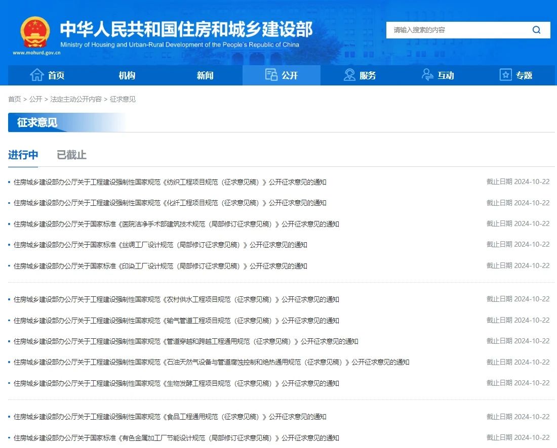
Task: Click the person icon for 服务
Action: (349, 75)
